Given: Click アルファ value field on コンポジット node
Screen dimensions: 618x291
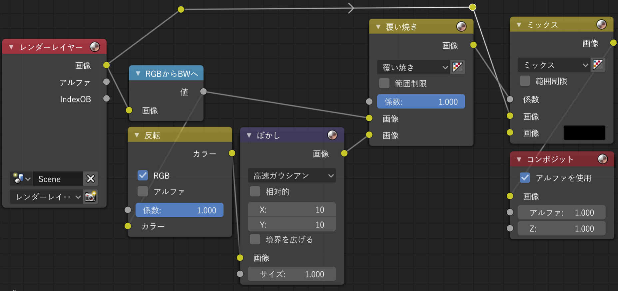Looking at the screenshot, I should 561,212.
